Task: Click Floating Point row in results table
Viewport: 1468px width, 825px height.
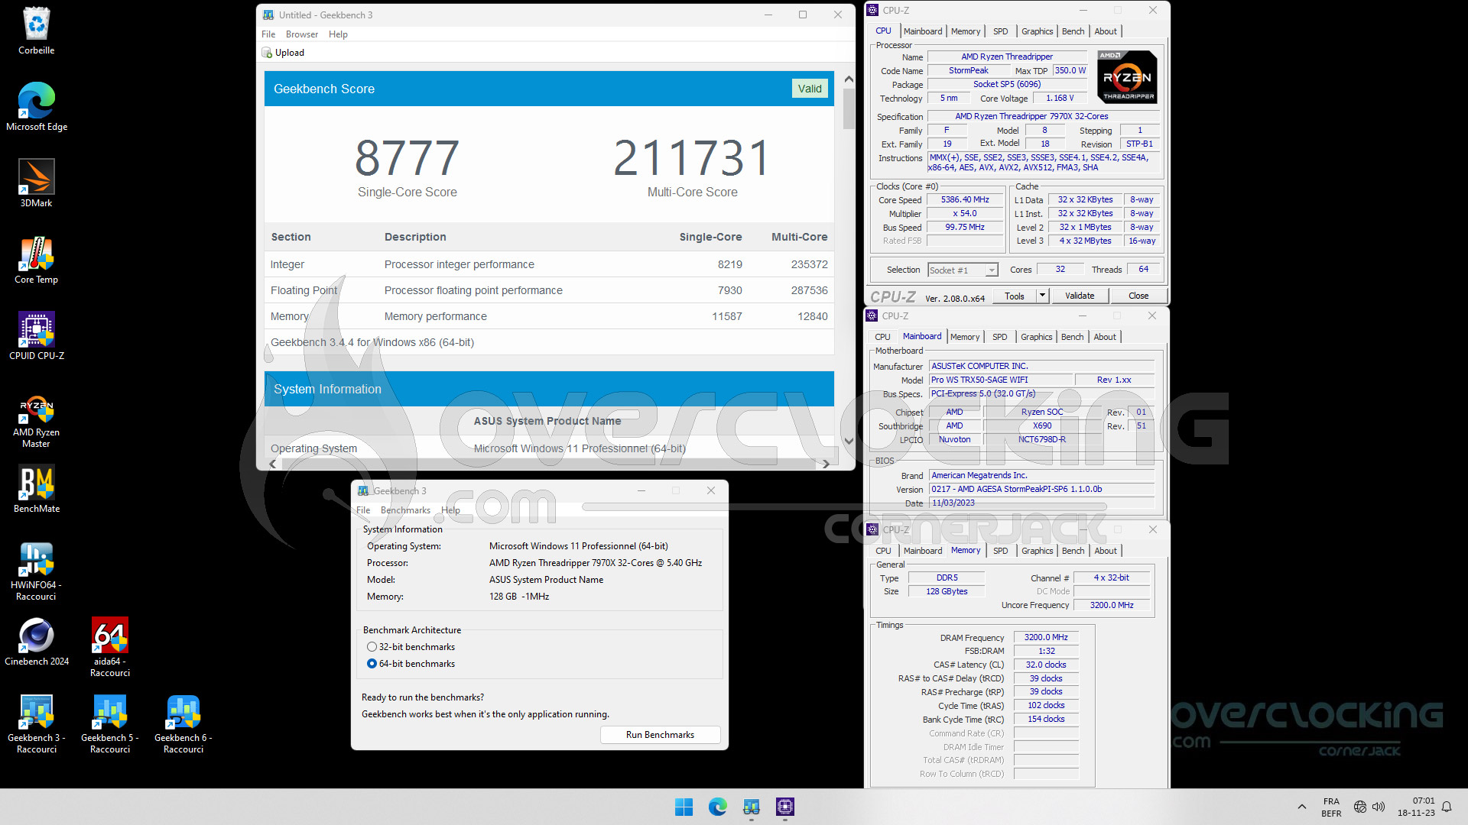Action: (549, 290)
